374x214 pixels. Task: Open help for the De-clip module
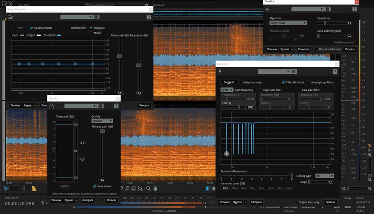tap(116, 106)
